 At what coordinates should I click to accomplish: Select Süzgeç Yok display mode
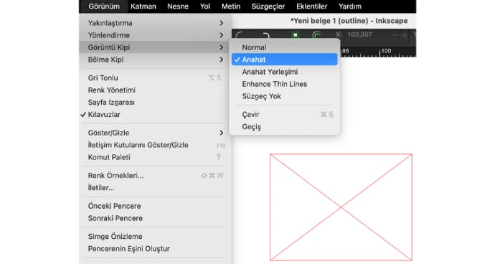(x=284, y=96)
